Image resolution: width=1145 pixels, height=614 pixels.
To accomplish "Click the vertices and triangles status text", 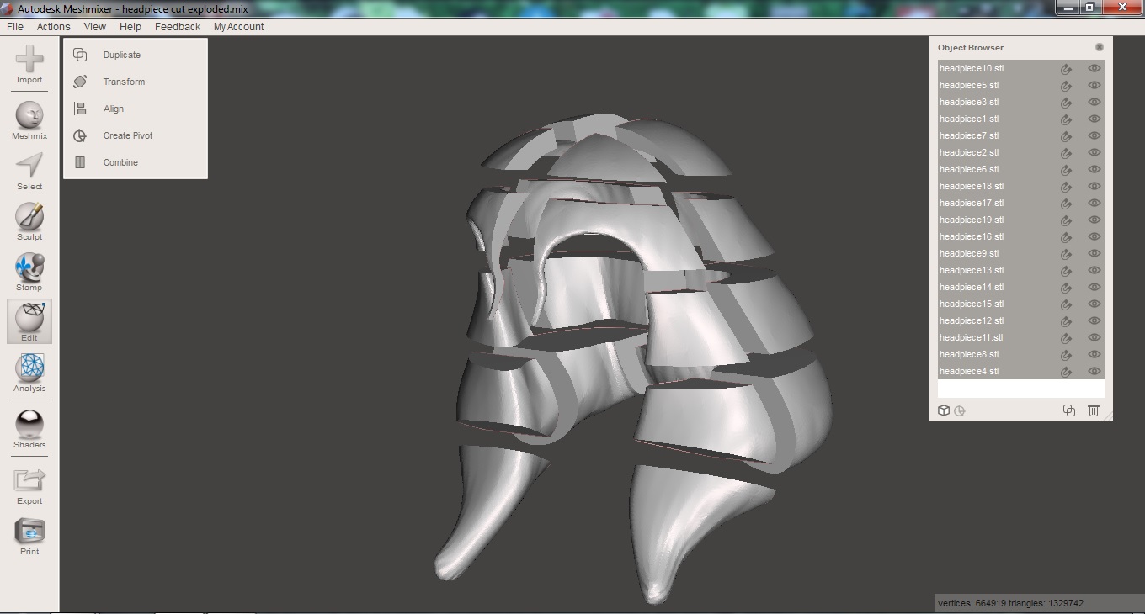I will coord(1010,603).
